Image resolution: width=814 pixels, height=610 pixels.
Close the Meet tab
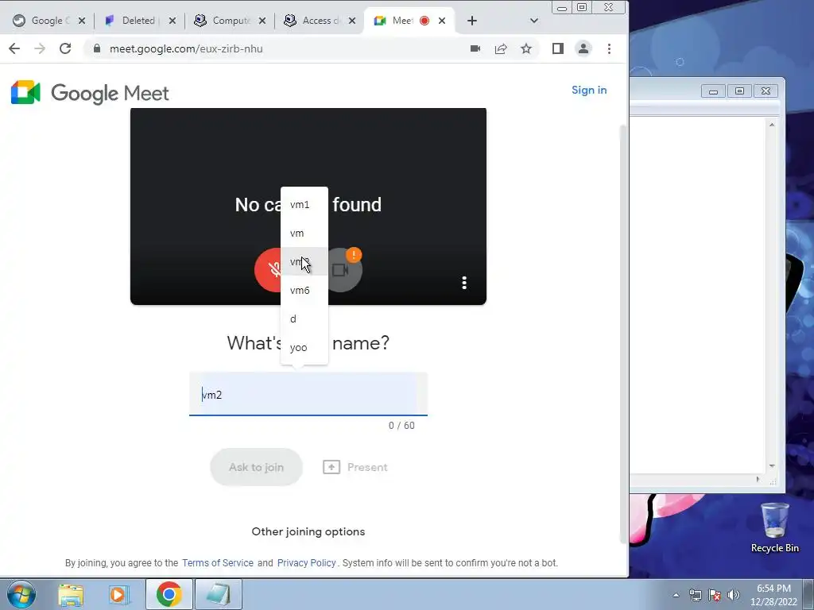442,21
